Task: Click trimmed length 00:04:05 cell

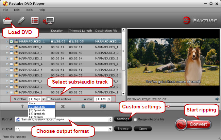Action: [76, 75]
